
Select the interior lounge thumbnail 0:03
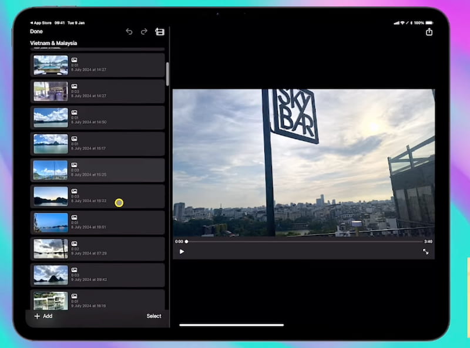tap(51, 92)
